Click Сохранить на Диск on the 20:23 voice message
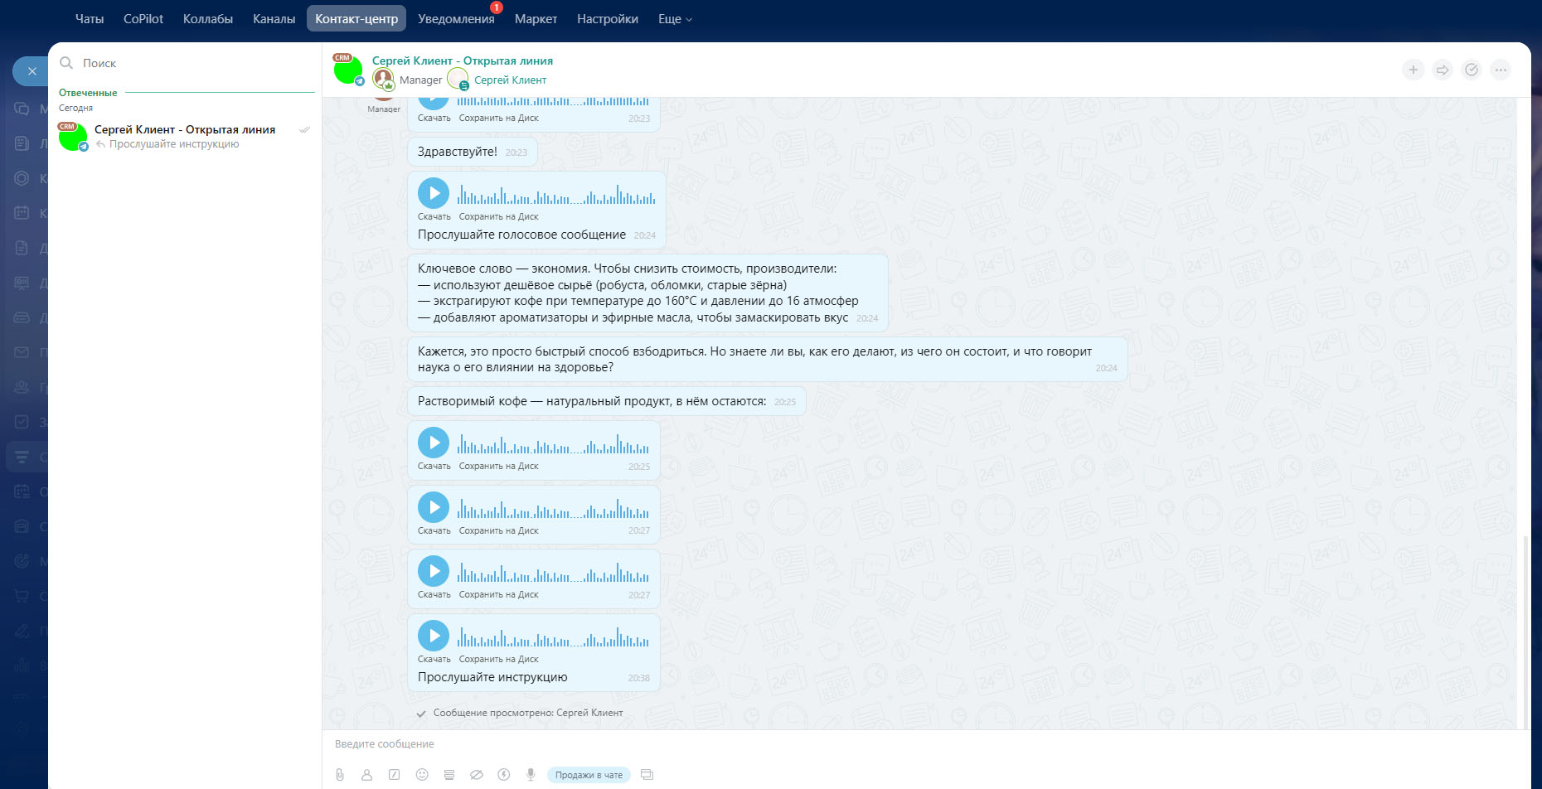1542x789 pixels. coord(499,118)
